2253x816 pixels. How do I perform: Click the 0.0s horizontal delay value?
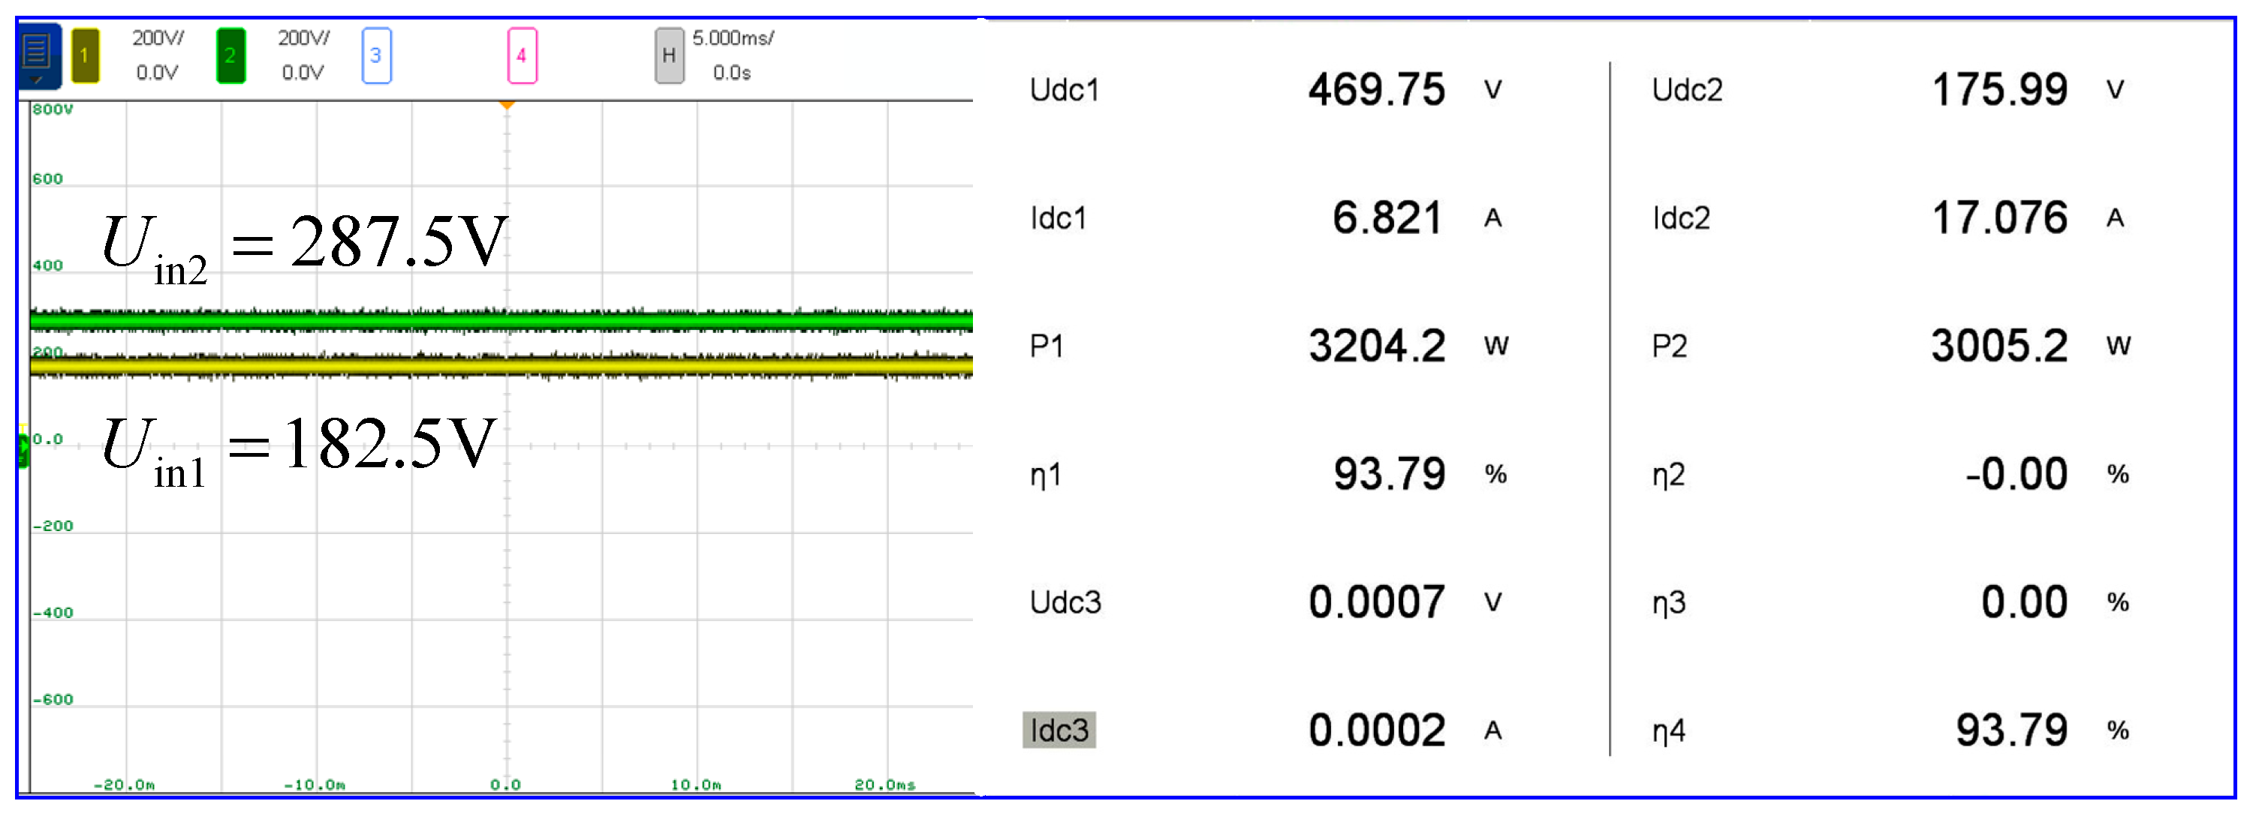(x=731, y=73)
